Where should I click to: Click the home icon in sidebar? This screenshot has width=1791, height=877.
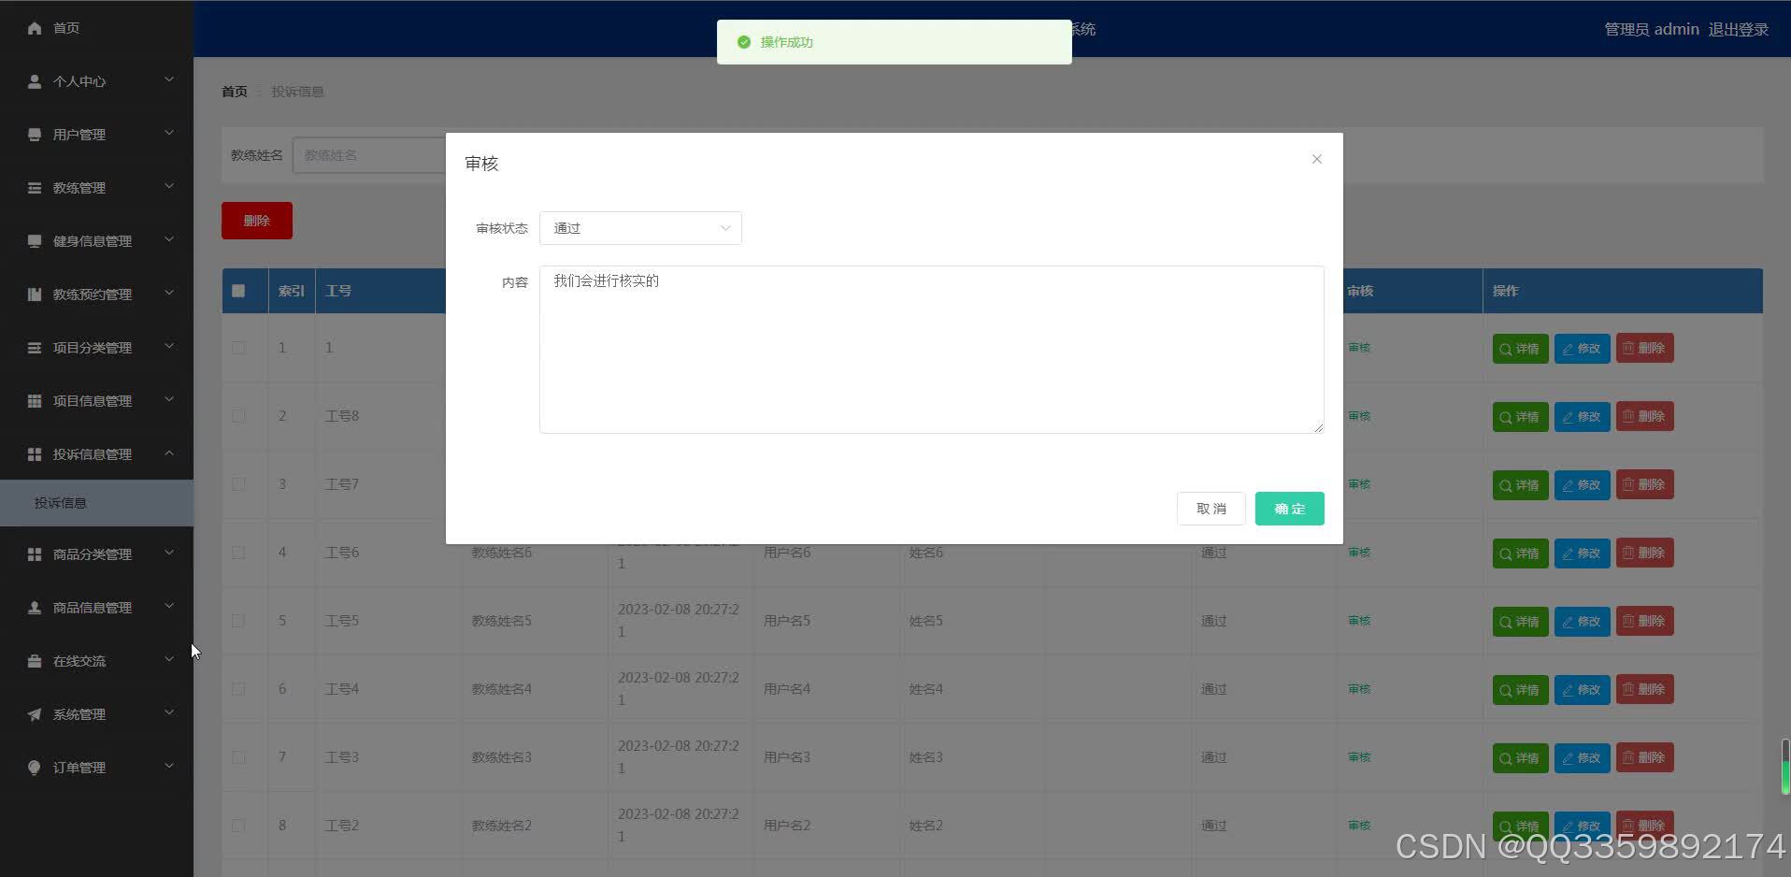tap(35, 28)
